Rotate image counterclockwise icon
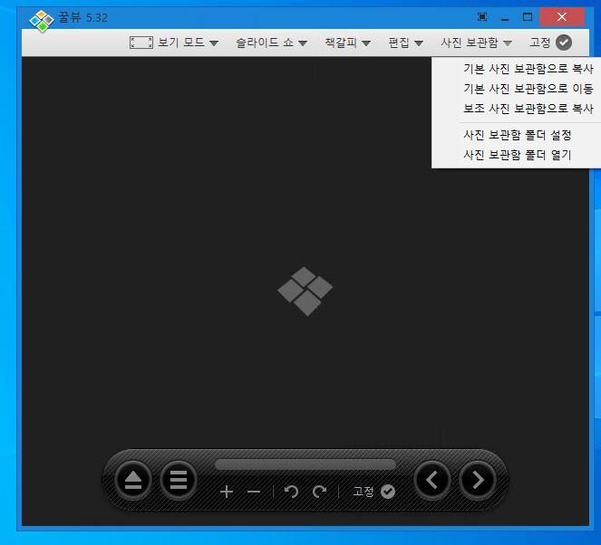The height and width of the screenshot is (545, 601). point(291,492)
